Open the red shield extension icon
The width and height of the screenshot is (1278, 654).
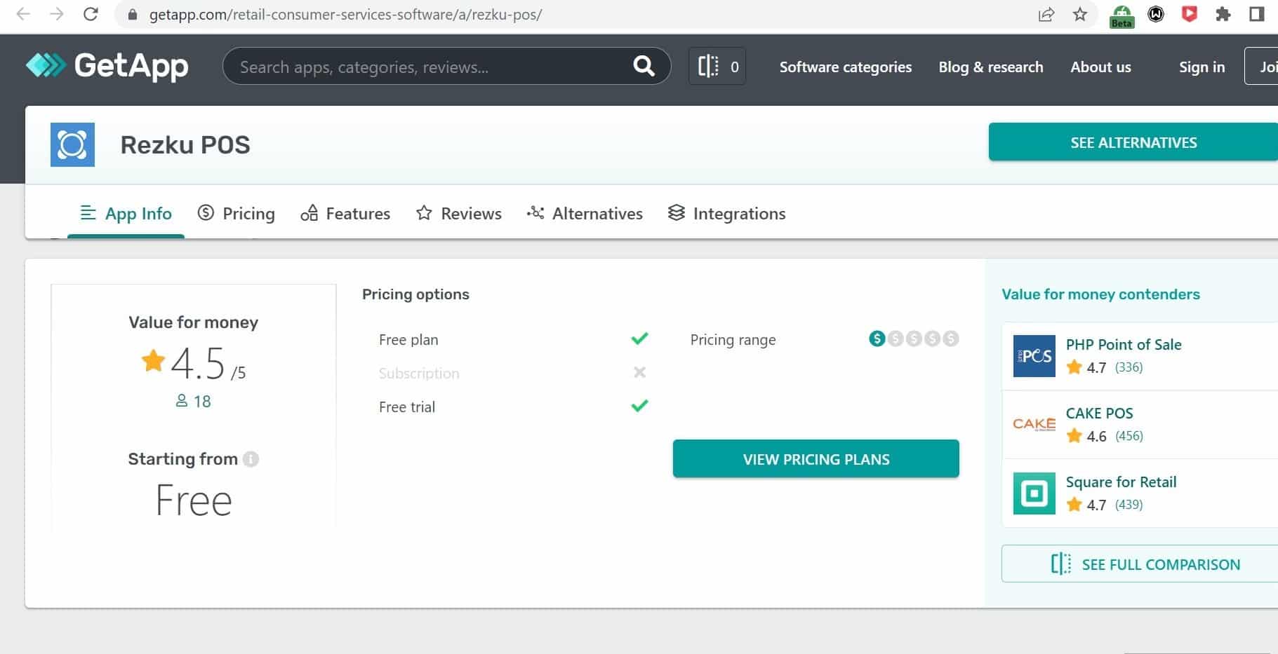[x=1190, y=14]
